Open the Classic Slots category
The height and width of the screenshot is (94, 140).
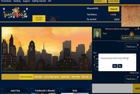(65, 77)
